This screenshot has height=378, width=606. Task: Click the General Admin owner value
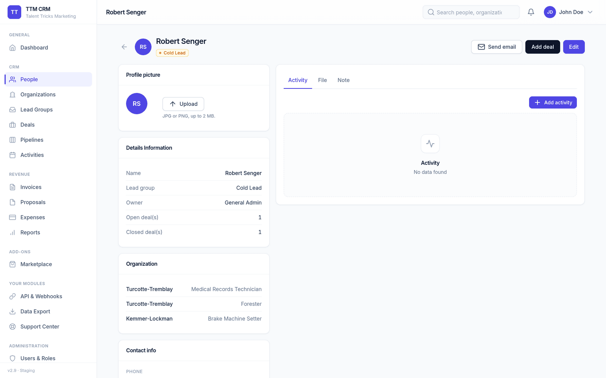click(243, 203)
